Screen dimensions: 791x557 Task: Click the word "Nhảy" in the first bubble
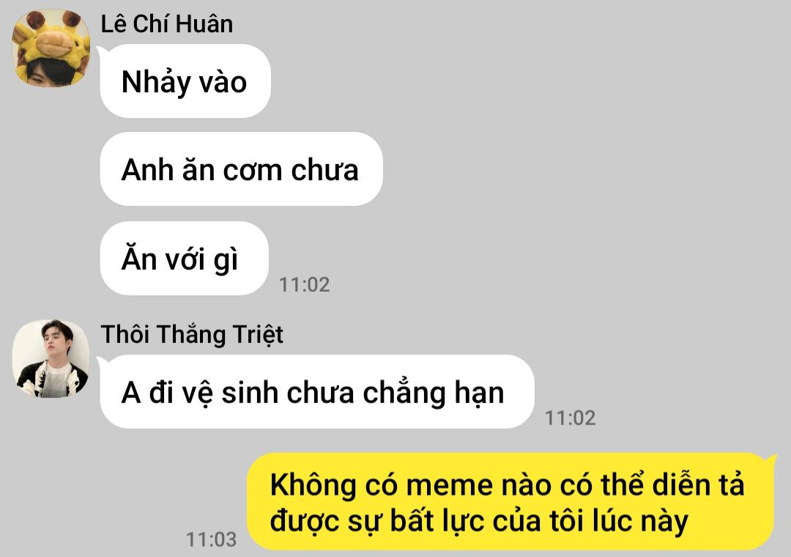tap(156, 82)
